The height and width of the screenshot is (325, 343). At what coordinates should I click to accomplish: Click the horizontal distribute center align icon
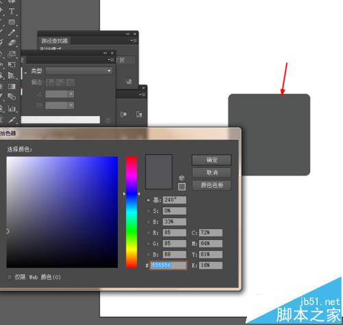(x=123, y=114)
